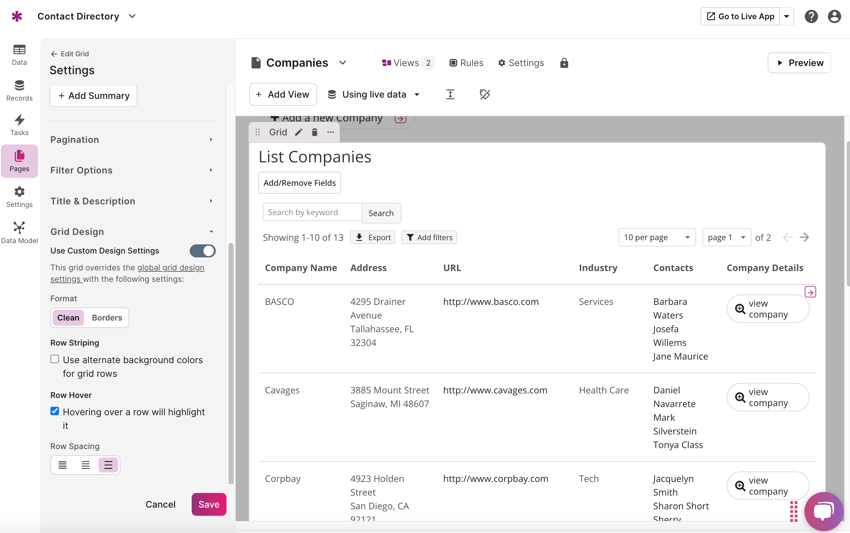Select compact row spacing icon
Image resolution: width=850 pixels, height=533 pixels.
click(x=62, y=465)
